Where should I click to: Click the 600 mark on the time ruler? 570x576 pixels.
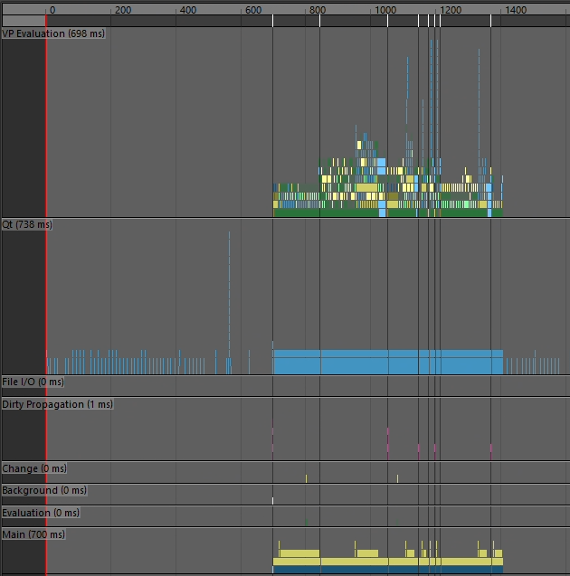click(x=253, y=10)
